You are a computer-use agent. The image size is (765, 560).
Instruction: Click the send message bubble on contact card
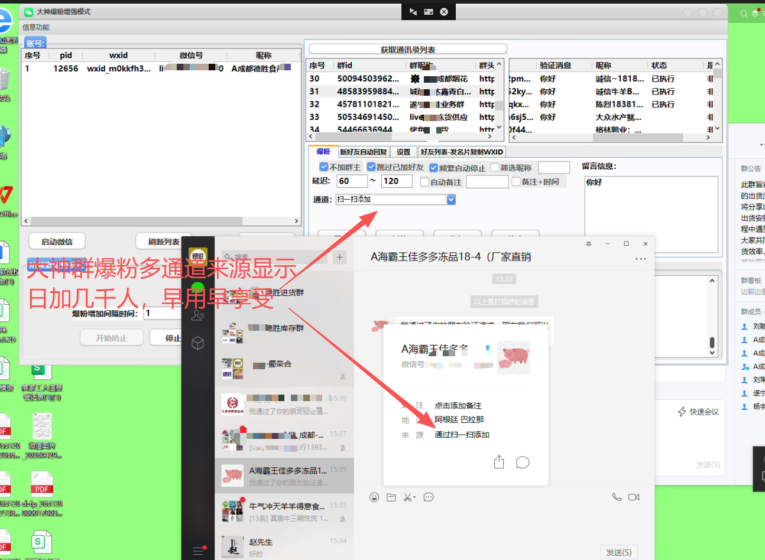point(523,462)
